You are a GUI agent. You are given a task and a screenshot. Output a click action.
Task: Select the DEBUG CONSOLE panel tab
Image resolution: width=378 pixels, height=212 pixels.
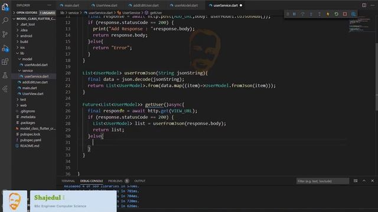(92, 181)
